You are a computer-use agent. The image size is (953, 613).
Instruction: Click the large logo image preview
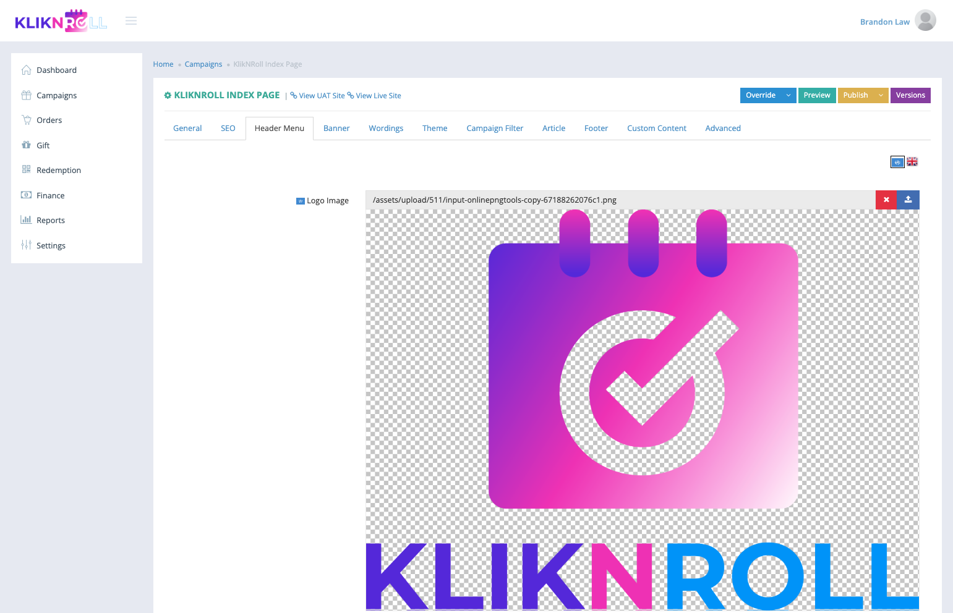(642, 410)
